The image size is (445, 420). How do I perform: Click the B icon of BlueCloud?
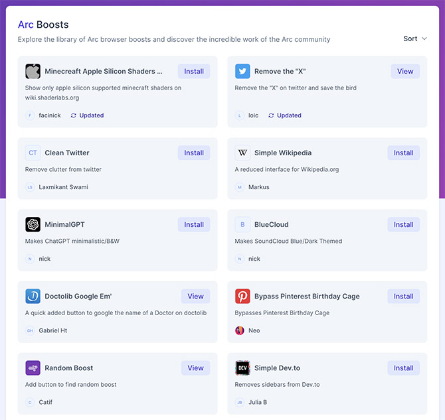click(242, 225)
